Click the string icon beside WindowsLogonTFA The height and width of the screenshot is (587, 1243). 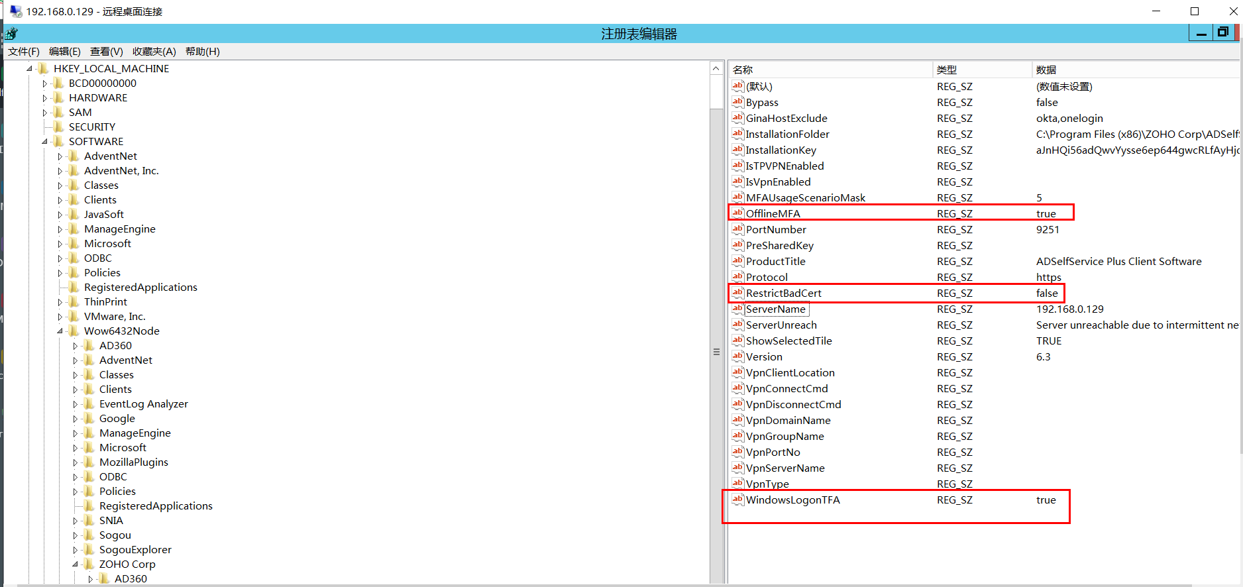click(x=737, y=500)
